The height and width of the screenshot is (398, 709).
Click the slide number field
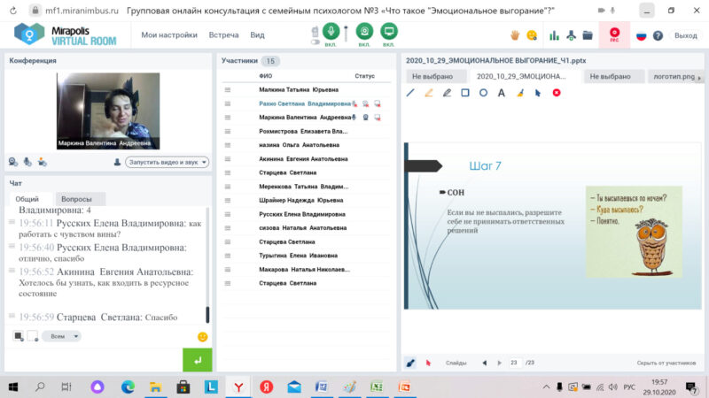tap(515, 363)
